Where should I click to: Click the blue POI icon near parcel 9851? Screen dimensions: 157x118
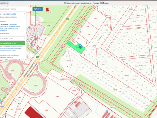32,44
